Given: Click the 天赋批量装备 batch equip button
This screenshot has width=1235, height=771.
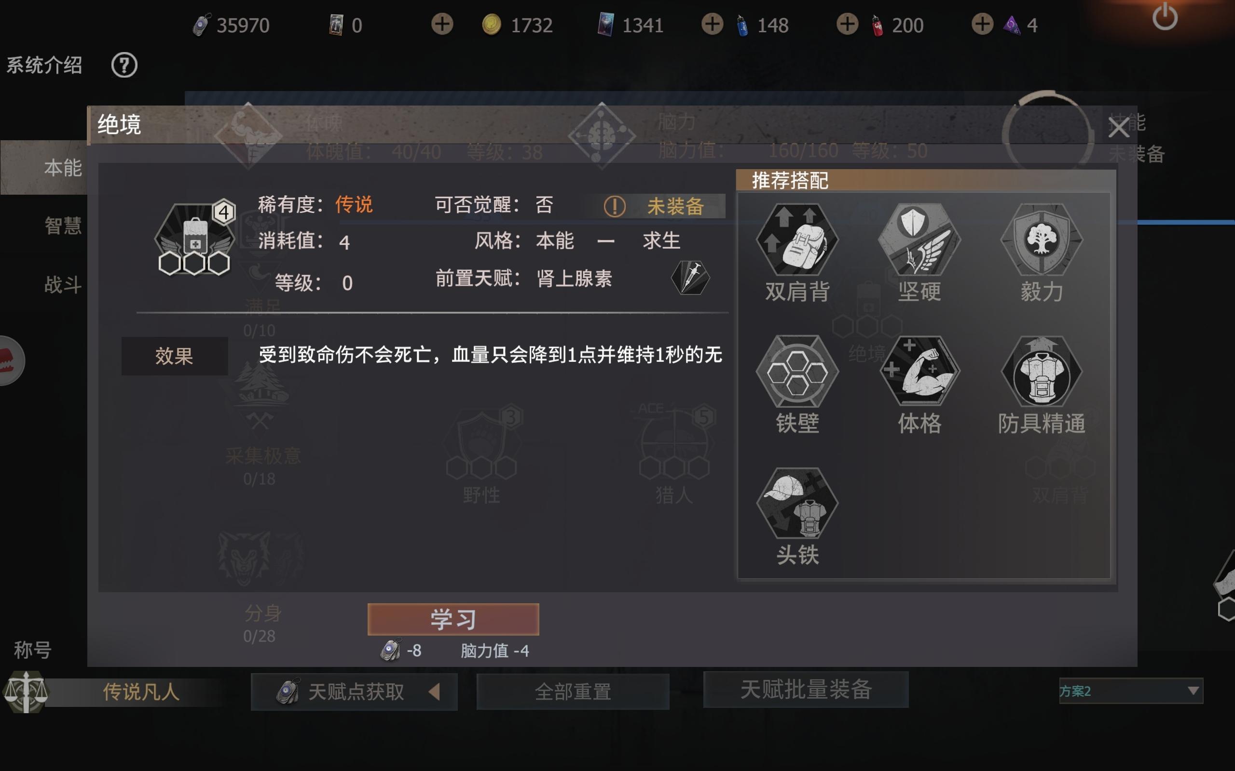Looking at the screenshot, I should (x=806, y=690).
